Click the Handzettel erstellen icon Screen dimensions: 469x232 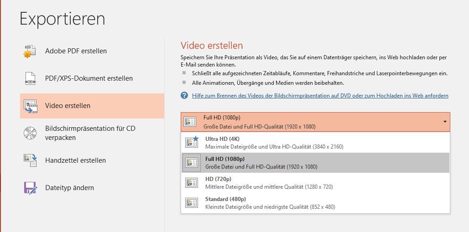[30, 160]
